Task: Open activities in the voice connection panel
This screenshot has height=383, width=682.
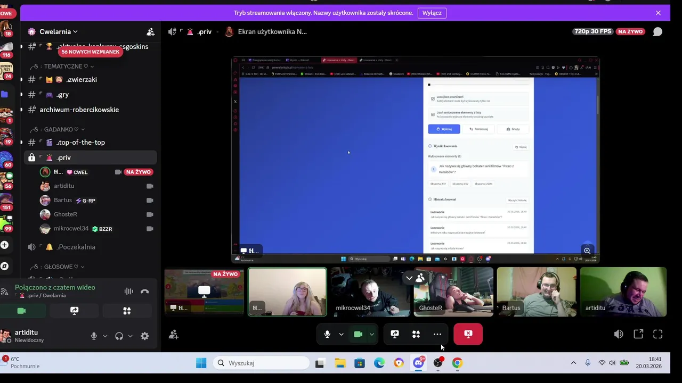Action: coord(127,311)
